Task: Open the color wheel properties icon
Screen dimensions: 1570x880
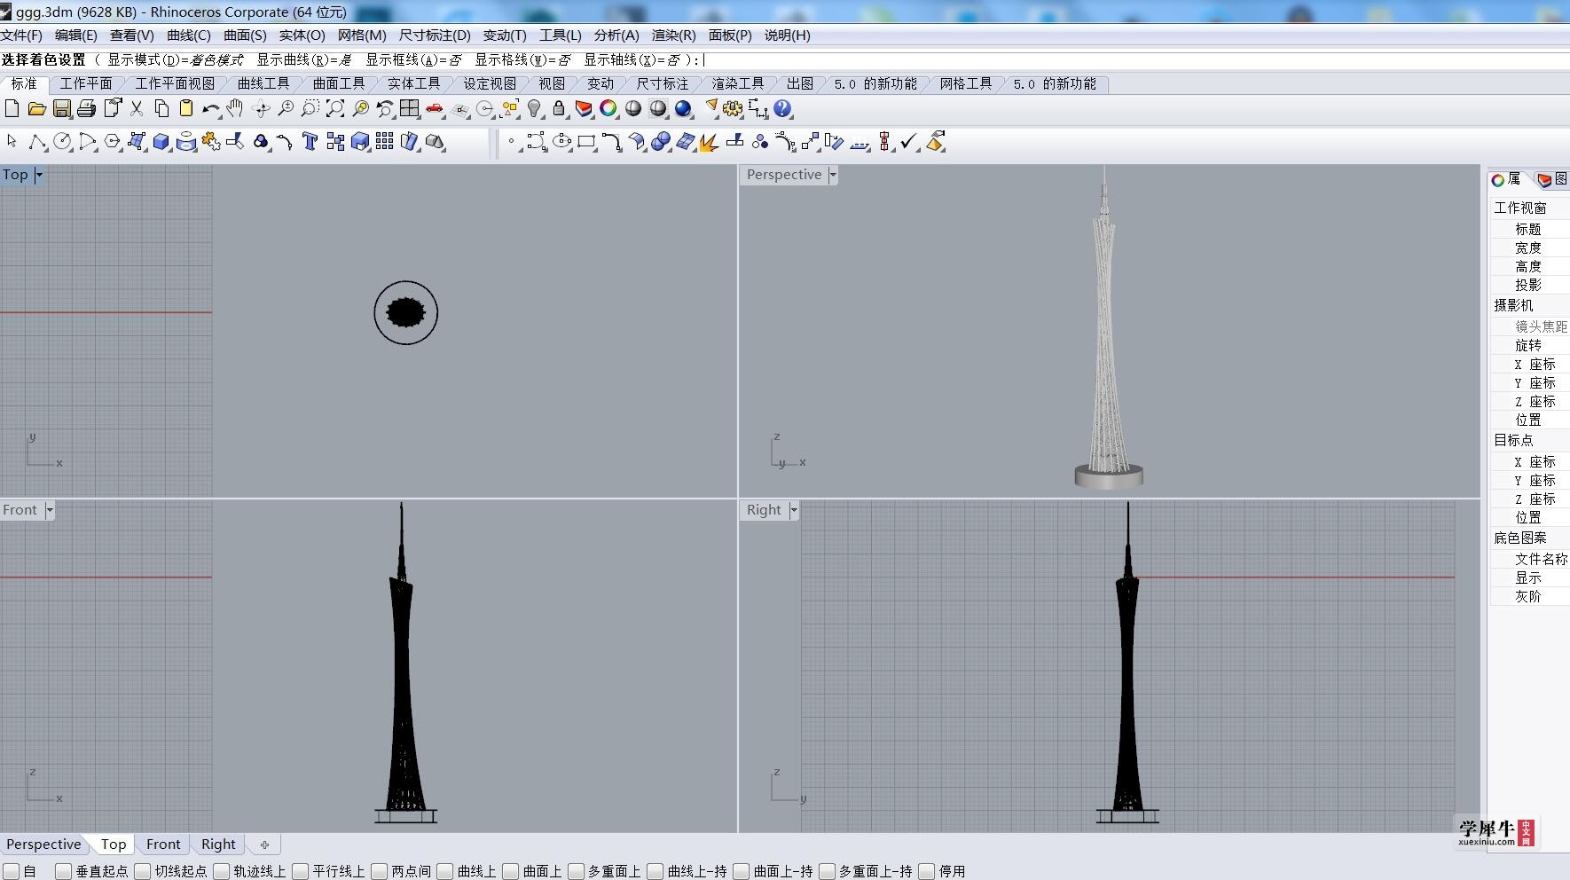Action: pos(608,108)
